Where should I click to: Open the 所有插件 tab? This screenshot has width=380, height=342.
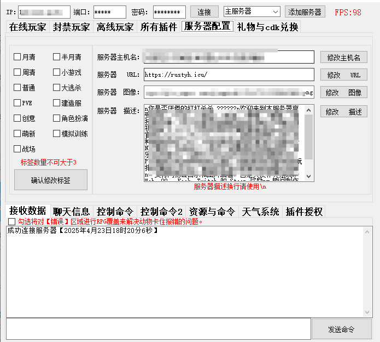click(159, 27)
